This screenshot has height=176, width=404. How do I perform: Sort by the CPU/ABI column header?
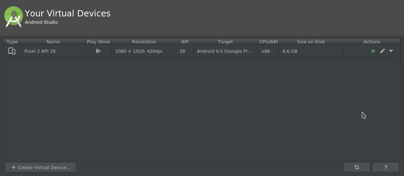coord(269,42)
